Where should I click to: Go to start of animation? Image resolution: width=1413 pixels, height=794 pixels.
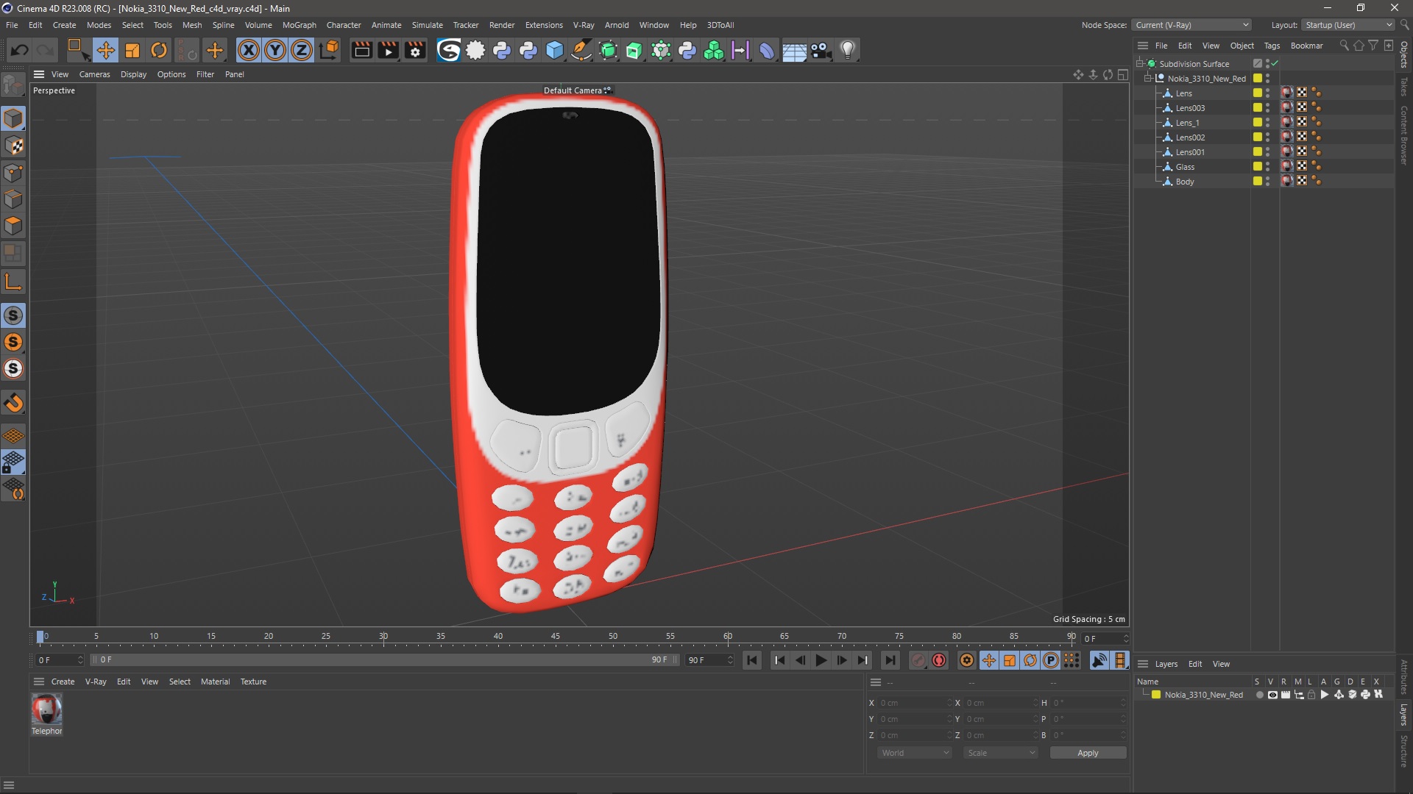[x=751, y=660]
